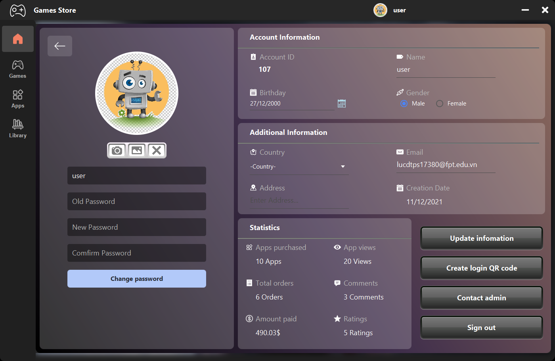555x361 pixels.
Task: Click the large robot profile avatar
Action: tap(137, 93)
